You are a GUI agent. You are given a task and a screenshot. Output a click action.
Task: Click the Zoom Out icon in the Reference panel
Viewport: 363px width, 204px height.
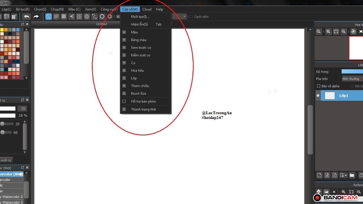[x=359, y=192]
